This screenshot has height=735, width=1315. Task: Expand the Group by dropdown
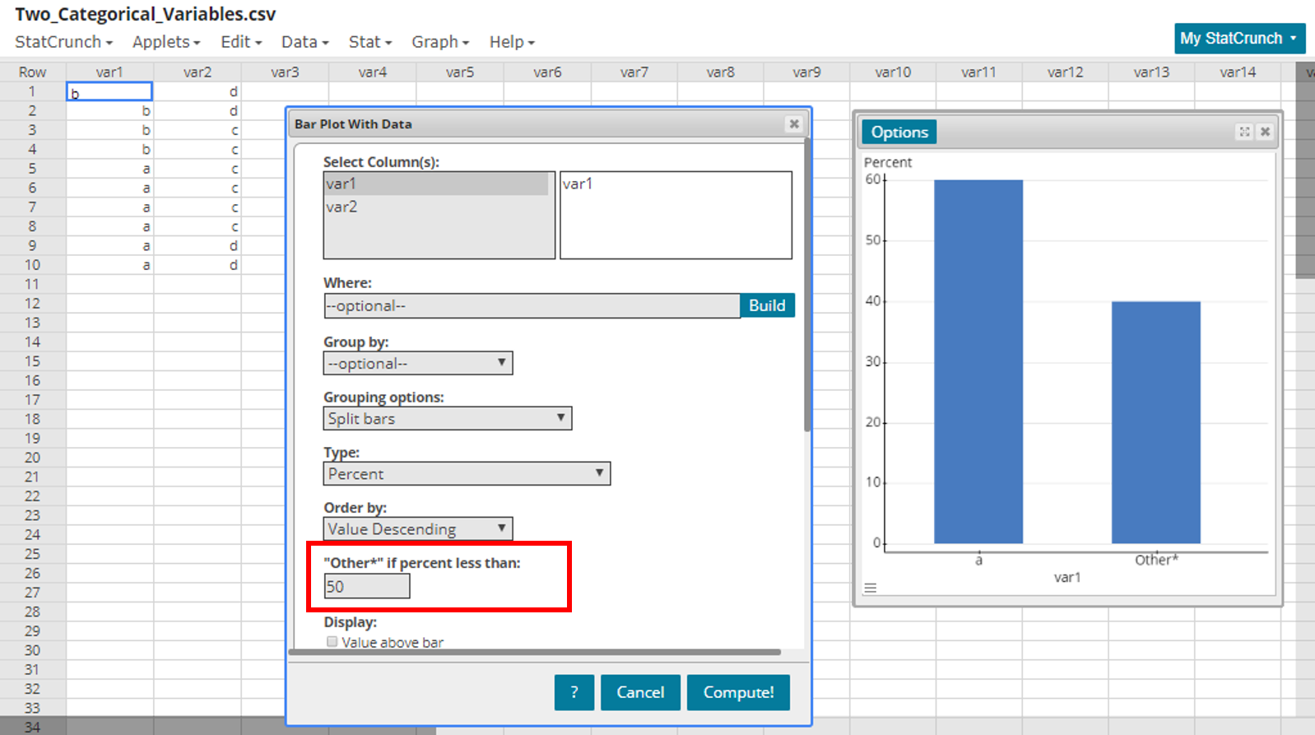(418, 363)
